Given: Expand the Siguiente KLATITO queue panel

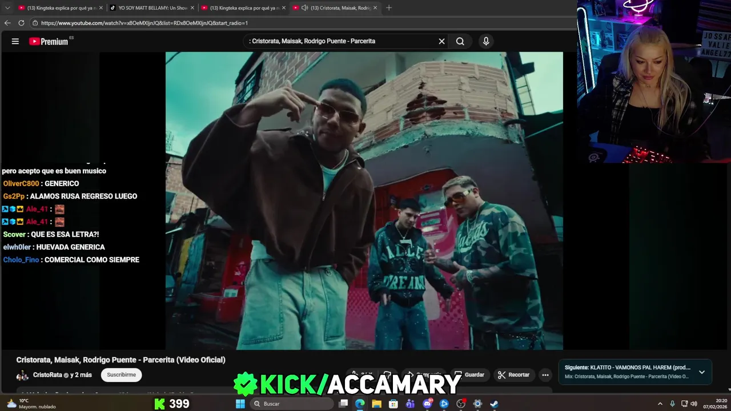Looking at the screenshot, I should coord(702,372).
